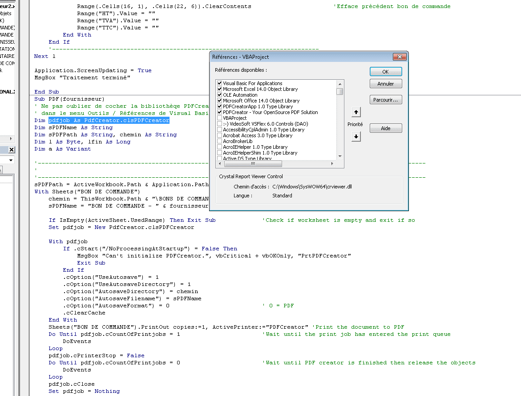Click OK to confirm references
The height and width of the screenshot is (396, 521).
(385, 72)
